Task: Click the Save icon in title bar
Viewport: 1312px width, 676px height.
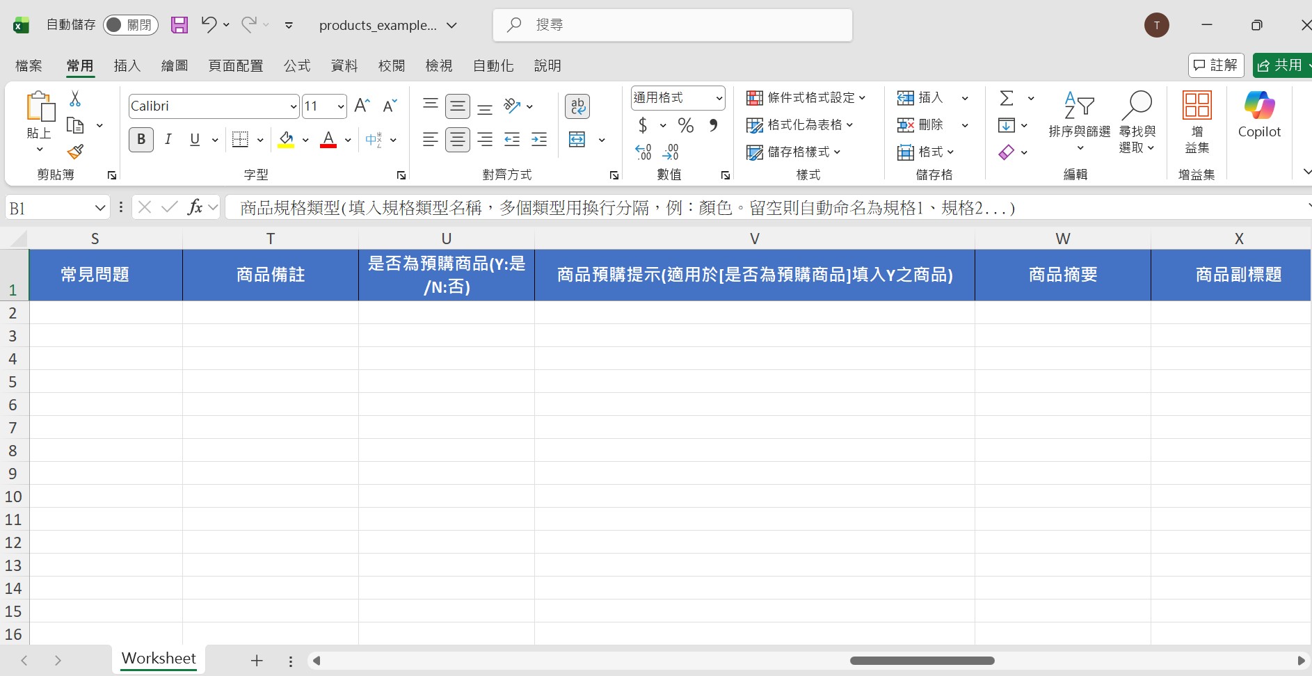Action: point(179,25)
